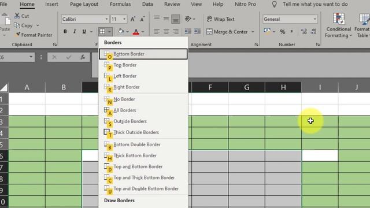Click the Orientation text angle icon
This screenshot has height=208, width=370.
click(x=188, y=18)
